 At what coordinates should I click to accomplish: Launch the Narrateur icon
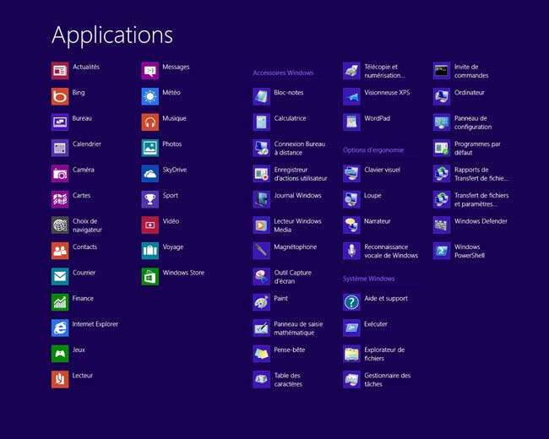351,225
